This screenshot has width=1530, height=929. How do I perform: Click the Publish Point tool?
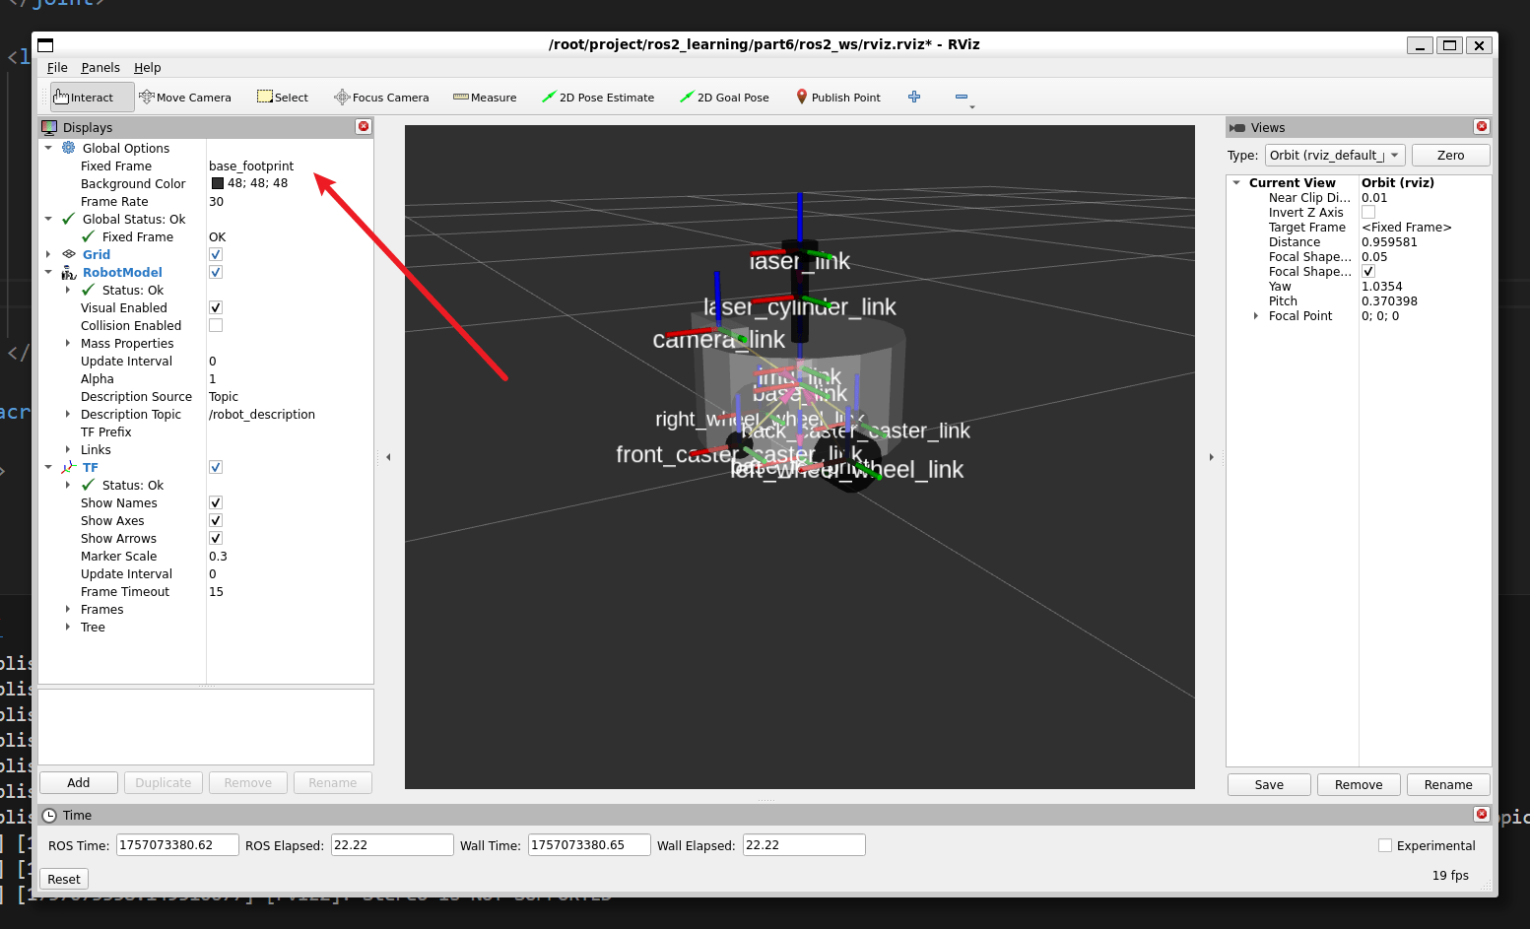coord(838,98)
